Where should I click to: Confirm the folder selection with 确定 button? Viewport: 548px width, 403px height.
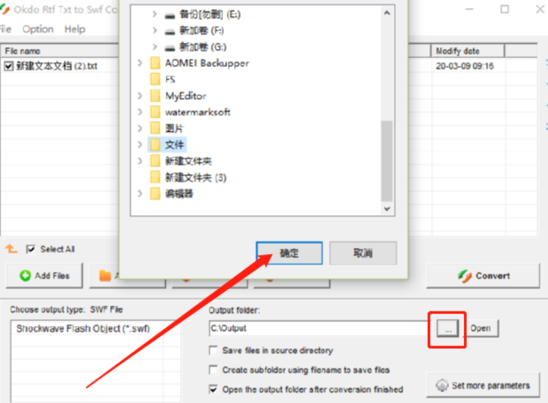[x=289, y=253]
